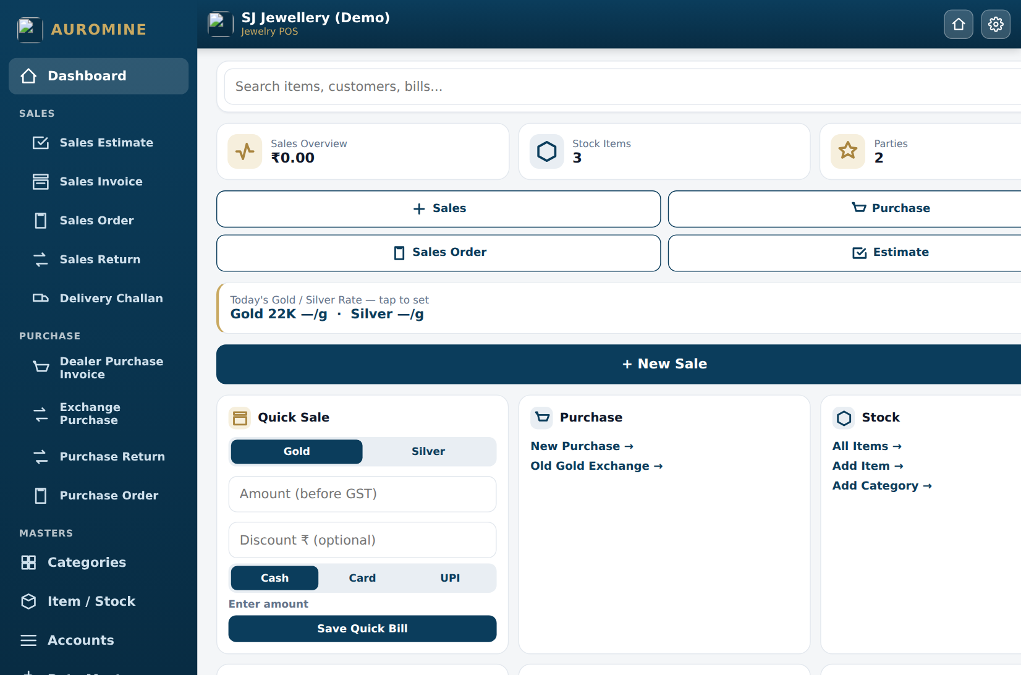Follow the Old Gold Exchange link

(596, 466)
